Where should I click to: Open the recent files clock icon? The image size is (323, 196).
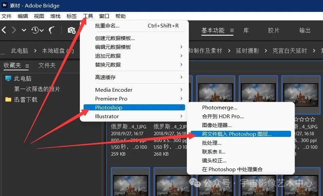(37, 30)
